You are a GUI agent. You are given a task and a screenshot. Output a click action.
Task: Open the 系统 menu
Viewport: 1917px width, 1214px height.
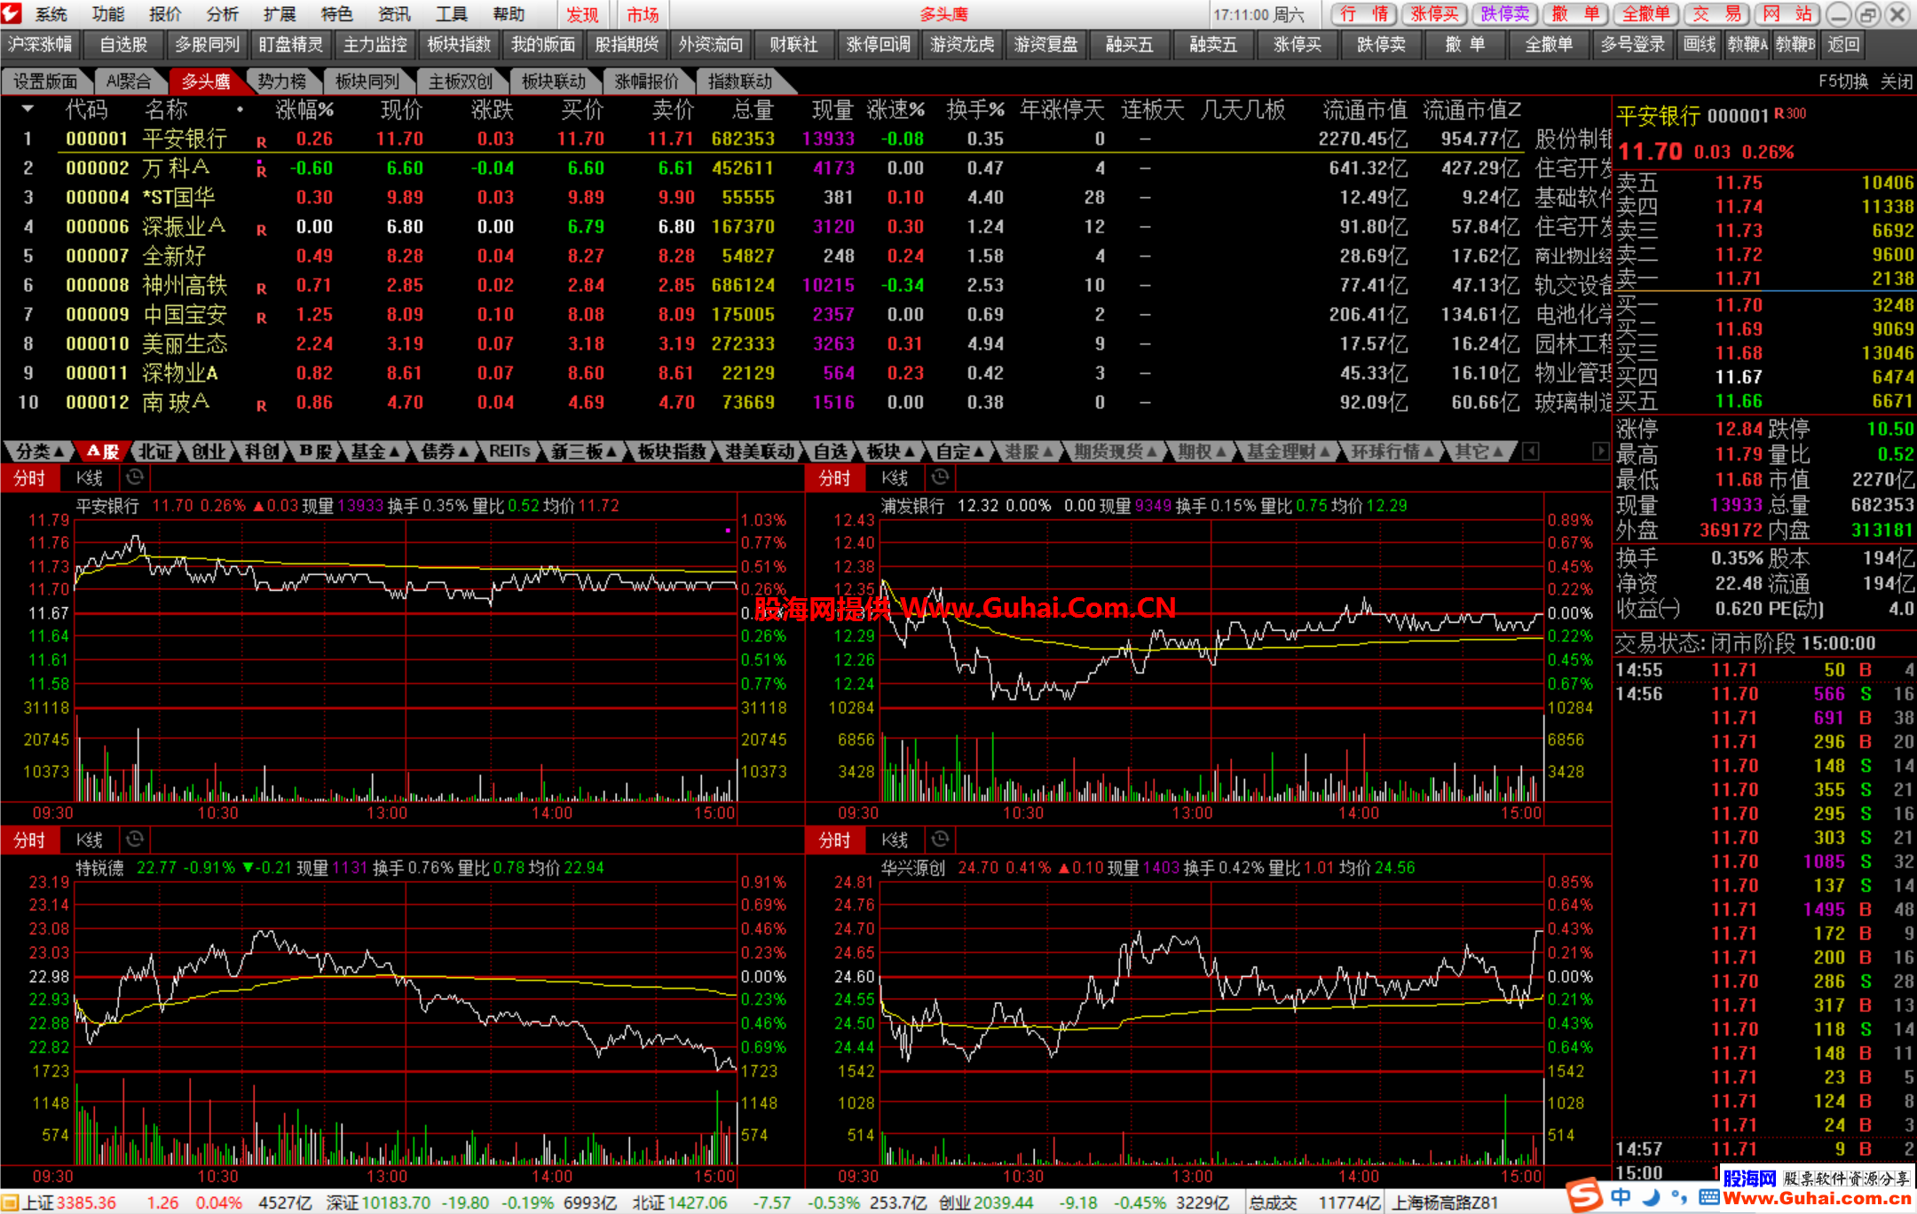click(x=51, y=14)
